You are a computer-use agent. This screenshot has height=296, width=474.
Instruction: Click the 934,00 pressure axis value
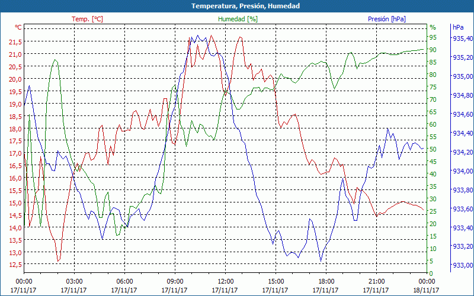click(462, 170)
